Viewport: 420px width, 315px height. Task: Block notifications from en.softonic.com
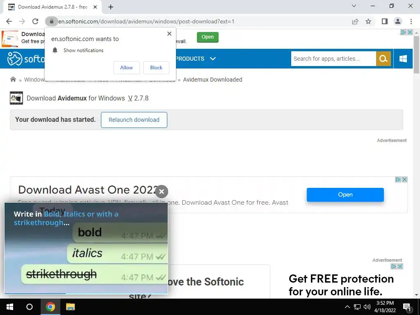(x=156, y=68)
